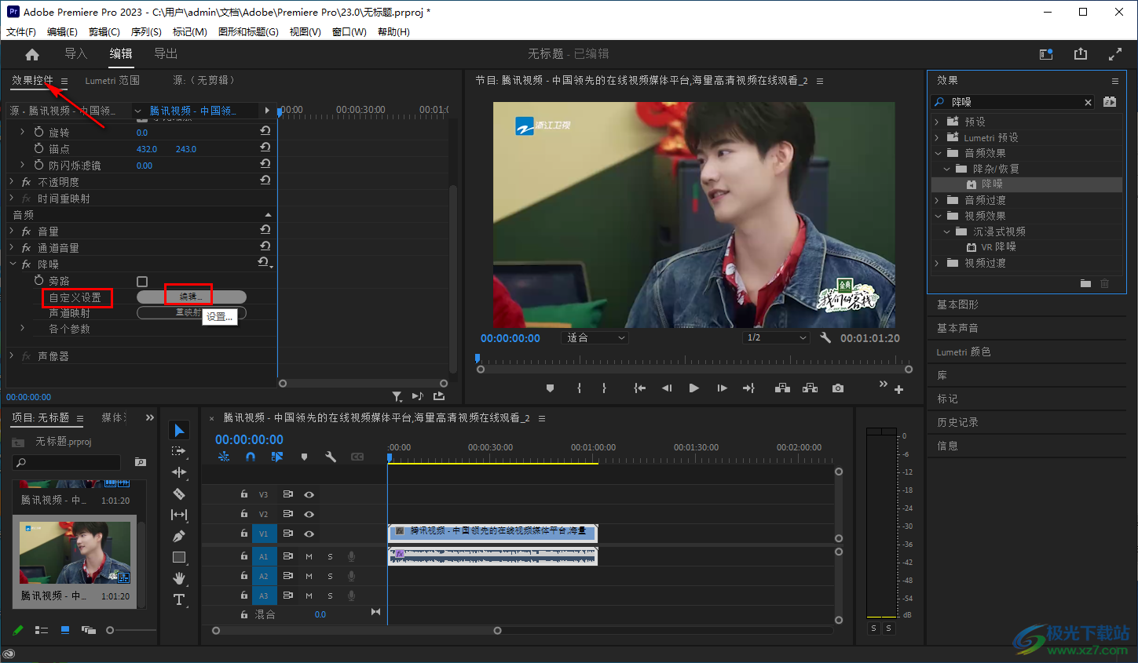
Task: Expand the 各个参数 section
Action: click(23, 328)
